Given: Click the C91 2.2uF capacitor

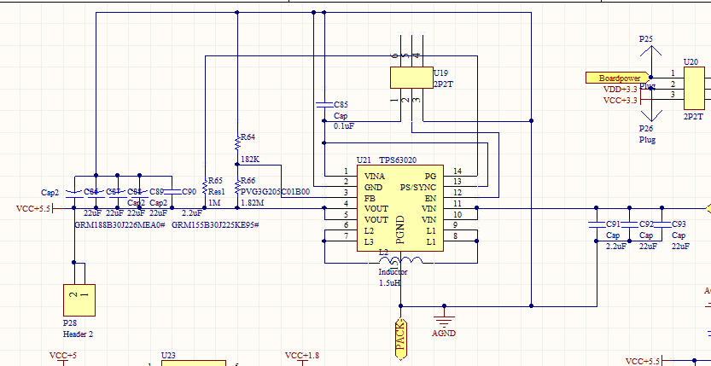Looking at the screenshot, I should tap(597, 224).
